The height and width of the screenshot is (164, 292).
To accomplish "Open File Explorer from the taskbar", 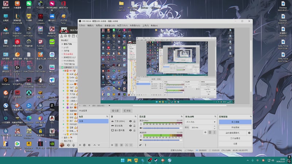I will (129, 160).
